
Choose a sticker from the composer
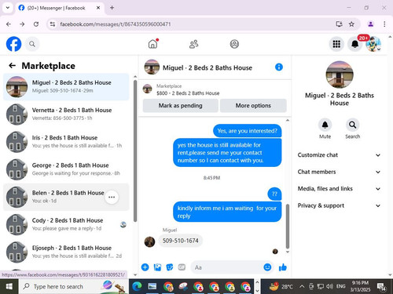pos(170,267)
